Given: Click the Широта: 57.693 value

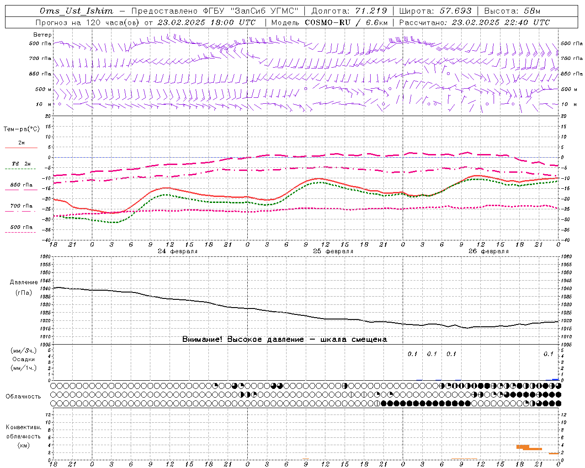Looking at the screenshot, I should [x=435, y=11].
